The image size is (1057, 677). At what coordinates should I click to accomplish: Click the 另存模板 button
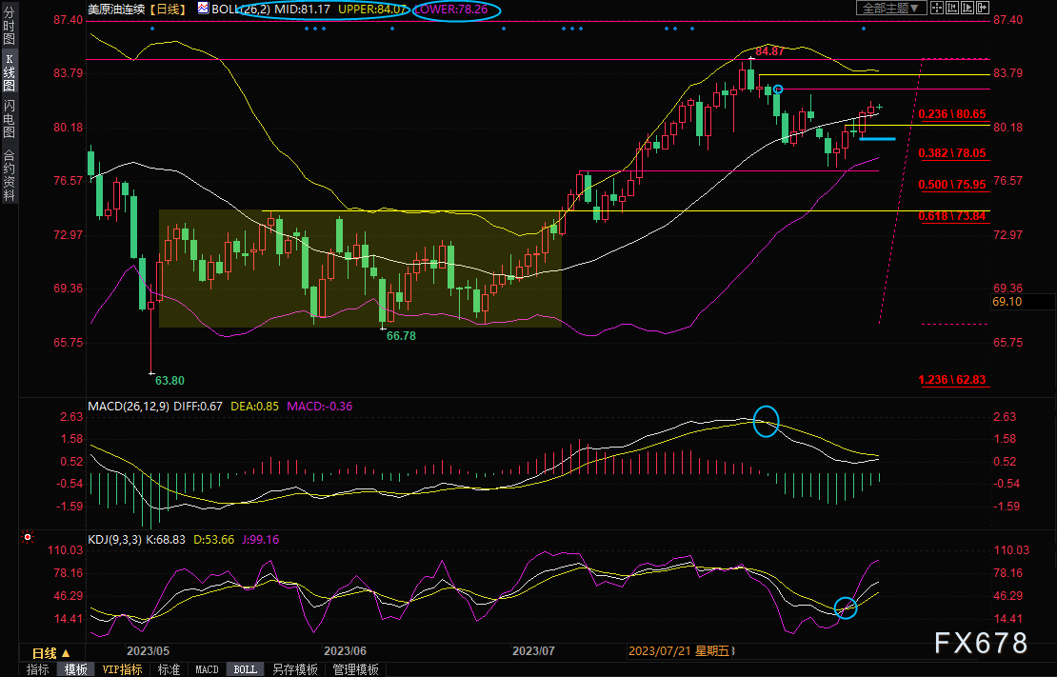click(x=294, y=669)
